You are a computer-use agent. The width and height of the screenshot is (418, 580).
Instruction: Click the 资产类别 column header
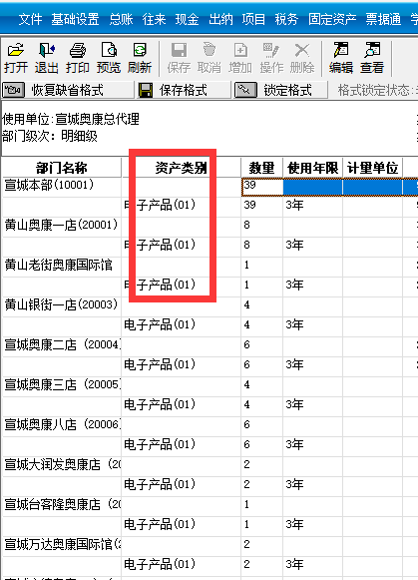coord(182,168)
